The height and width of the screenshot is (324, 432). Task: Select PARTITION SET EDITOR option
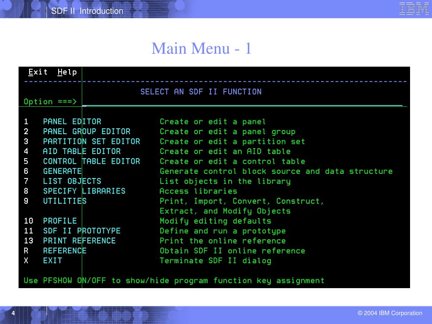92,141
